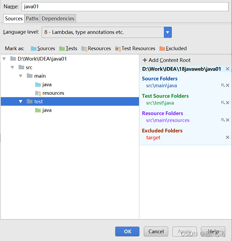Select the resources label in tree
Viewport: 232px width, 241px height.
53,93
